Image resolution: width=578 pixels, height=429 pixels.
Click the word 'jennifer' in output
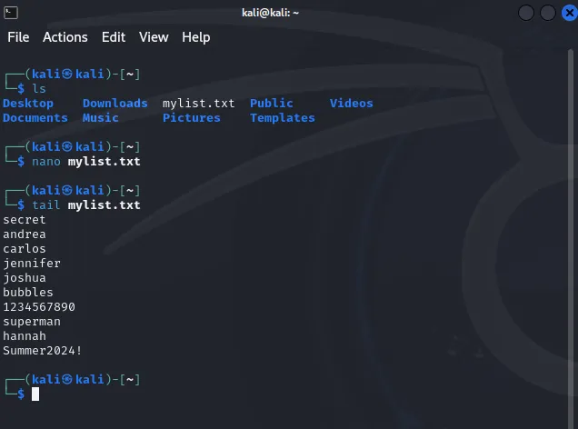(x=32, y=264)
